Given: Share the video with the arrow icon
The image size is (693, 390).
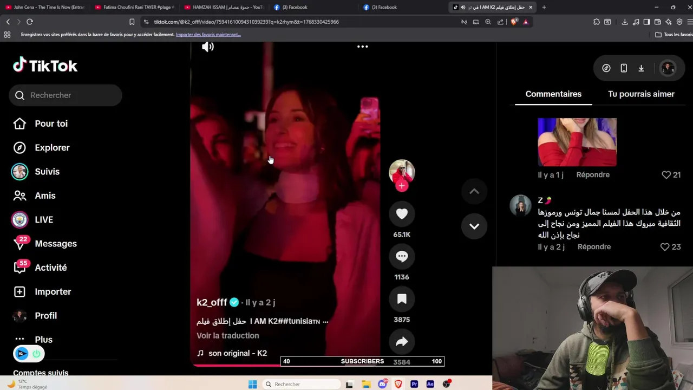Looking at the screenshot, I should pyautogui.click(x=402, y=342).
